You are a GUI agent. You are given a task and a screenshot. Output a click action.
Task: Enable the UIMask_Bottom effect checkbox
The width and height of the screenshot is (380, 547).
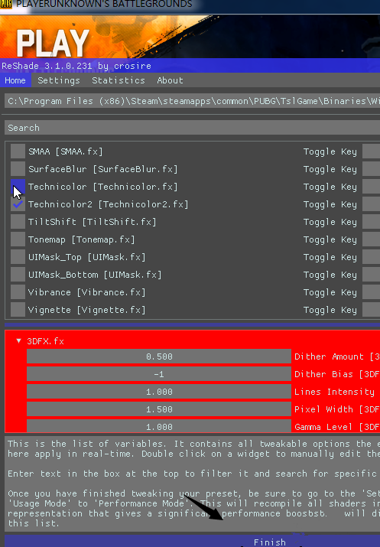(x=18, y=275)
